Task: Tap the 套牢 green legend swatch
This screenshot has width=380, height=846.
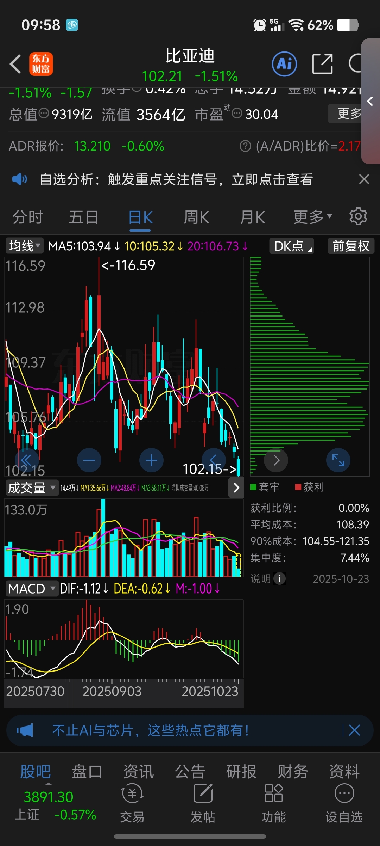Action: 253,487
